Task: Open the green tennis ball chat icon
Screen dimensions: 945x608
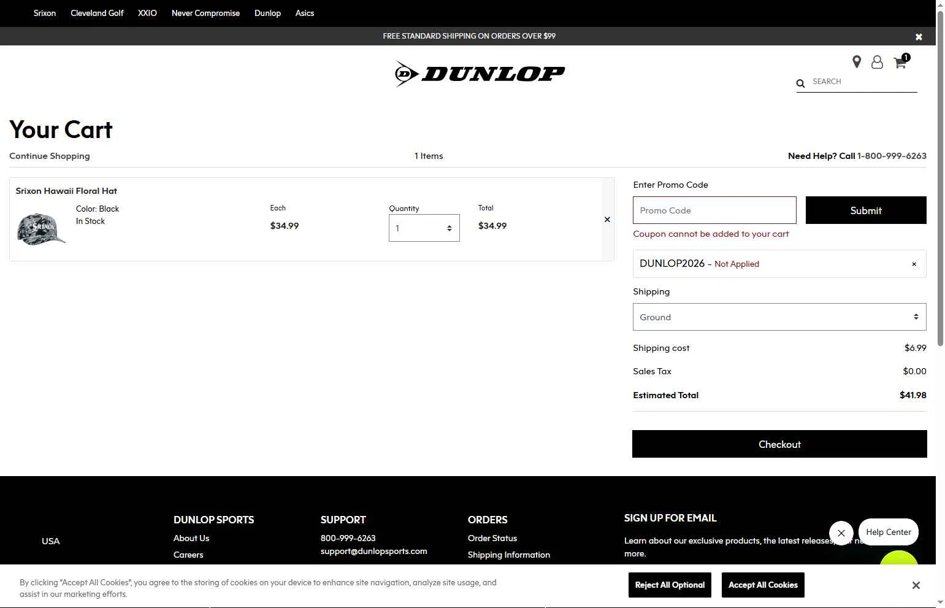Action: [899, 558]
